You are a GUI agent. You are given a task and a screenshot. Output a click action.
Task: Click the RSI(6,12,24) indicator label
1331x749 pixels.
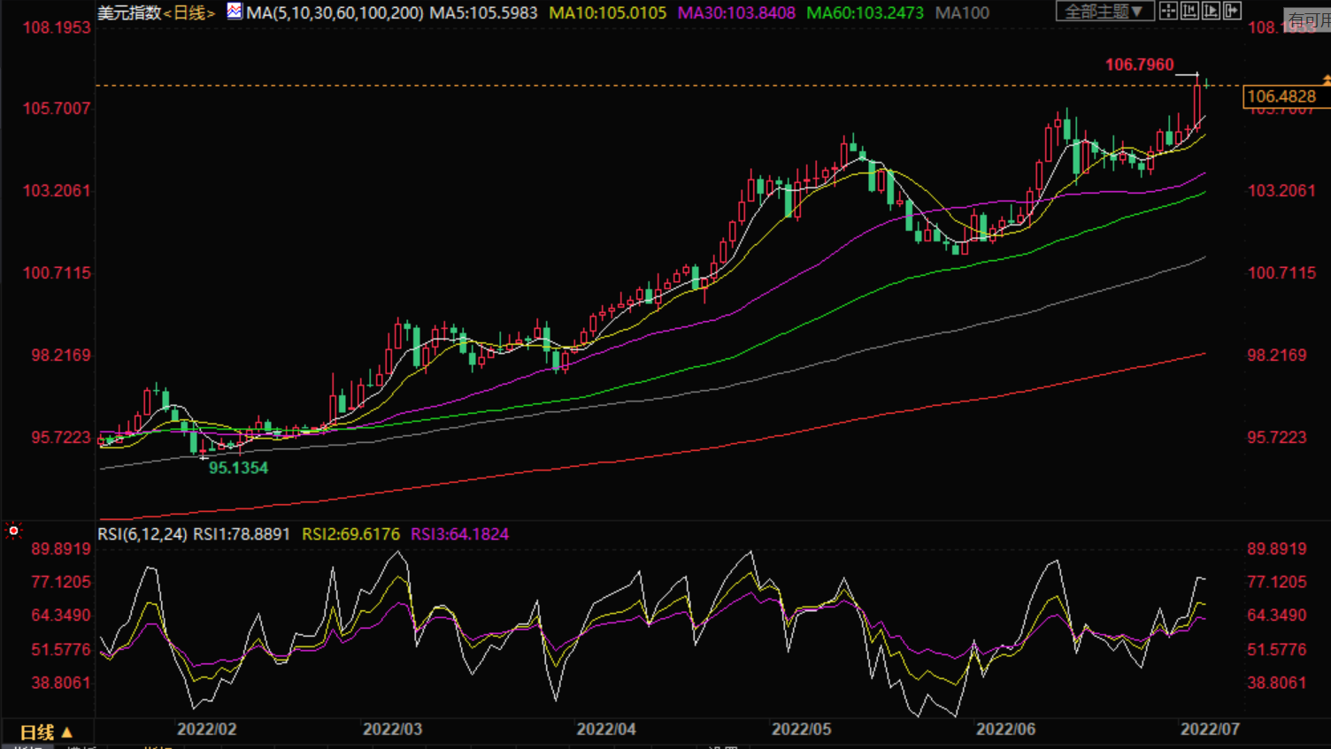[142, 534]
